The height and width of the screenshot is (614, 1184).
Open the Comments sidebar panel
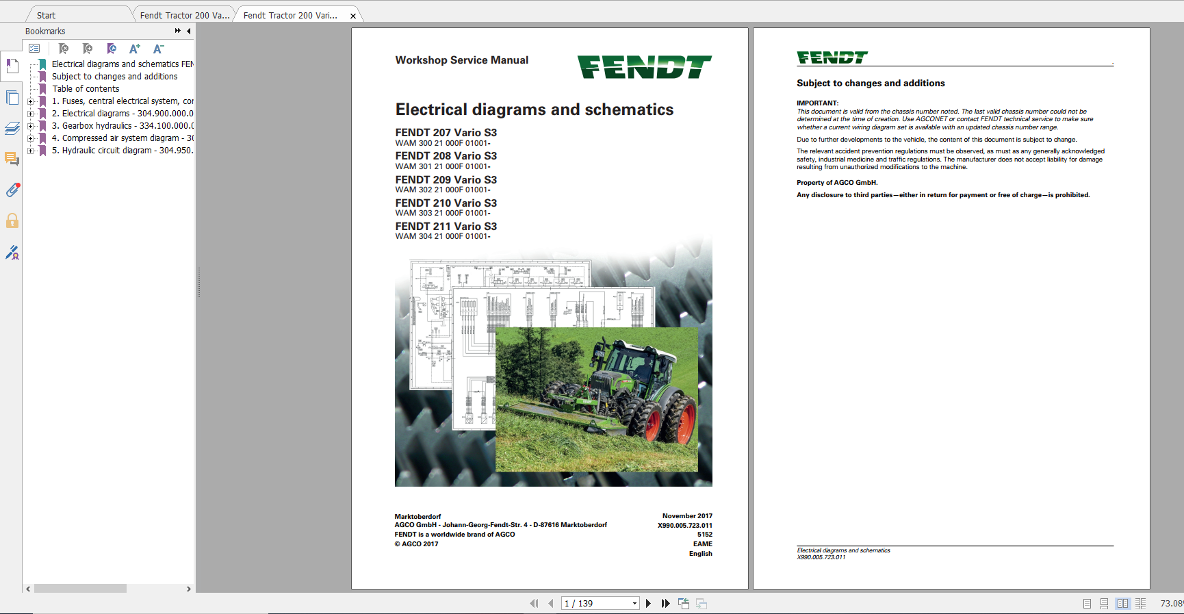click(x=12, y=159)
